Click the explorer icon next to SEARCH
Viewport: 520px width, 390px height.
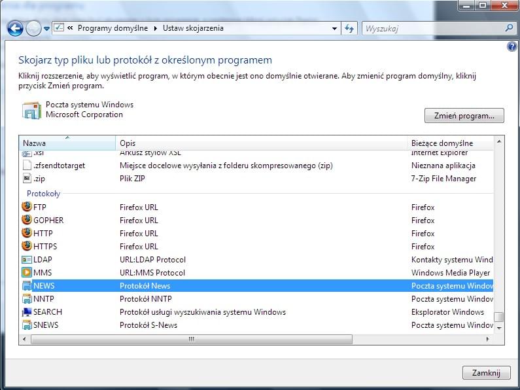click(27, 311)
